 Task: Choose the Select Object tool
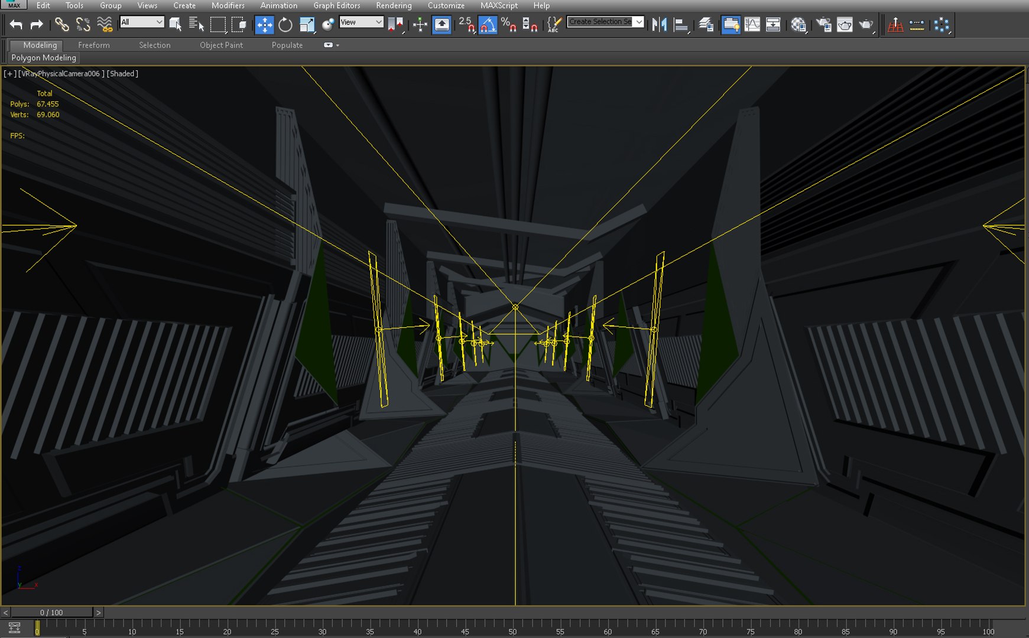pos(176,25)
